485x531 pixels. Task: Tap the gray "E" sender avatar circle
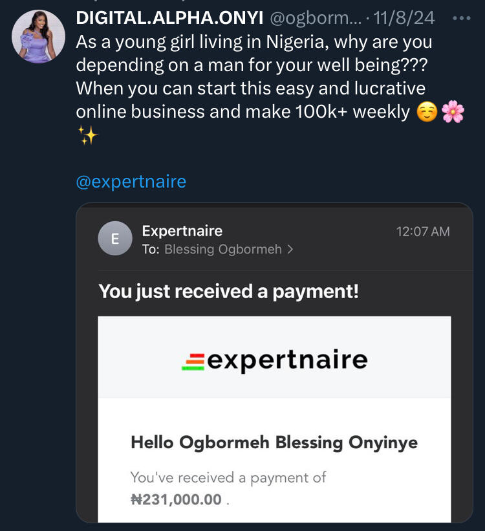(x=115, y=239)
